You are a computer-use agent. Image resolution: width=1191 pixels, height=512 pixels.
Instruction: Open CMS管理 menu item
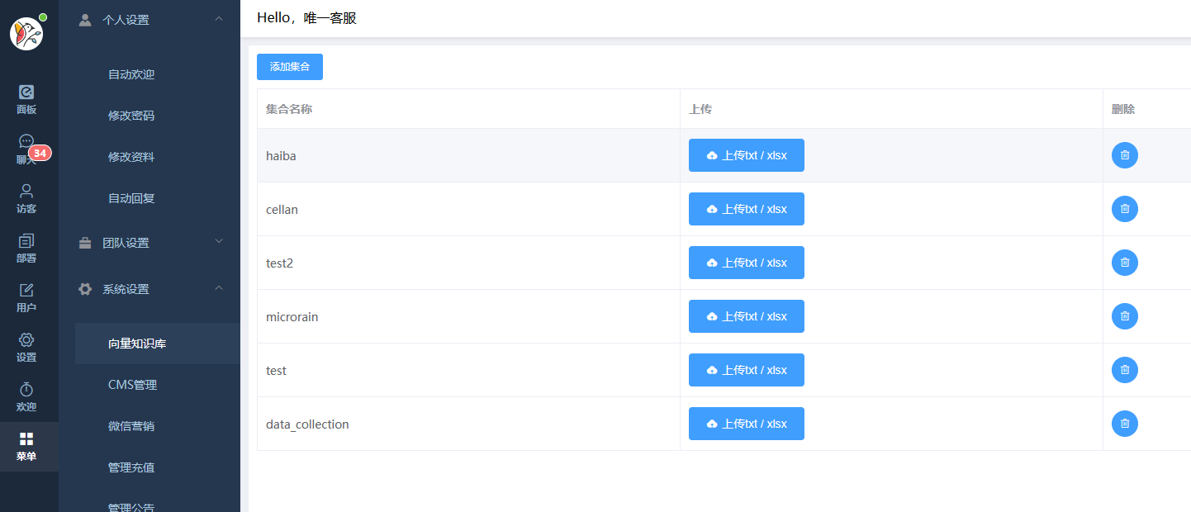132,385
